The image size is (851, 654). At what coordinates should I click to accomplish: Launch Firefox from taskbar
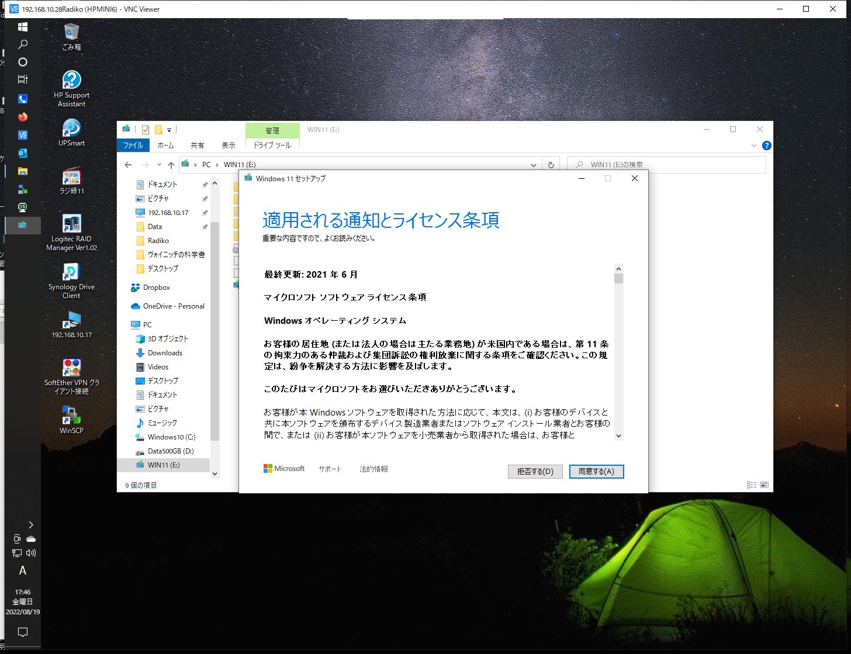[23, 117]
